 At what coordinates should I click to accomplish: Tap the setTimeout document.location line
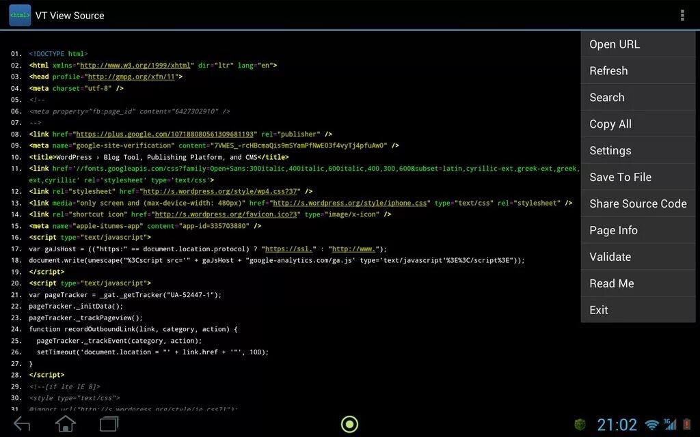pos(152,352)
